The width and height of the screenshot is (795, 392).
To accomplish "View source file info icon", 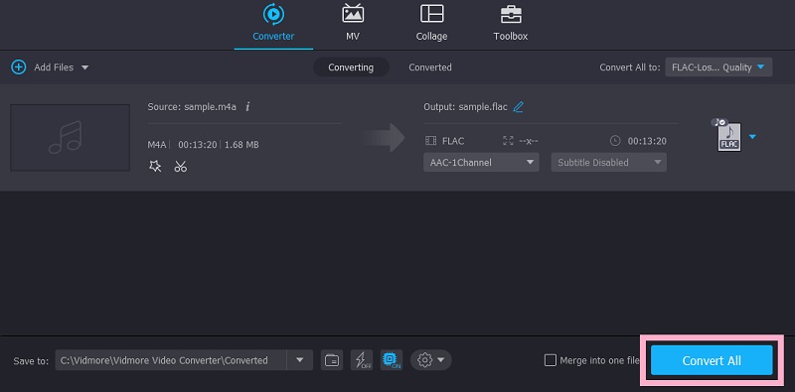I will [247, 107].
